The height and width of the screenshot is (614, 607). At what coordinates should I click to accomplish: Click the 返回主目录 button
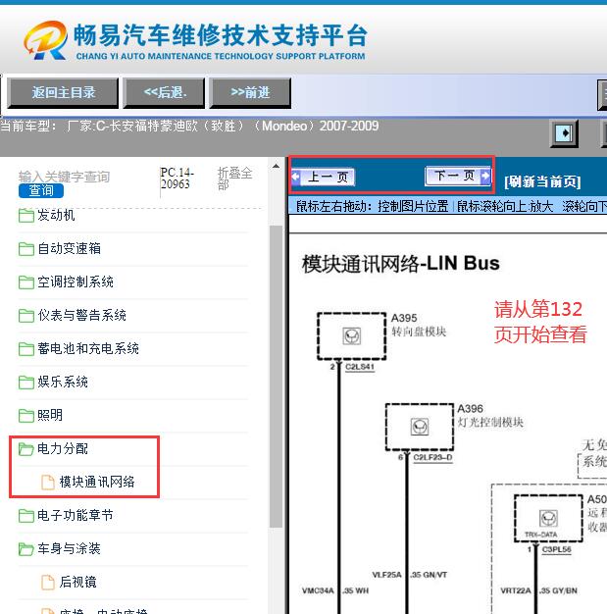click(x=63, y=93)
